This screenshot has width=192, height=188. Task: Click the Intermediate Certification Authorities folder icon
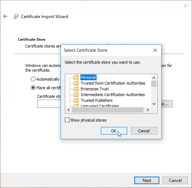pyautogui.click(x=76, y=95)
